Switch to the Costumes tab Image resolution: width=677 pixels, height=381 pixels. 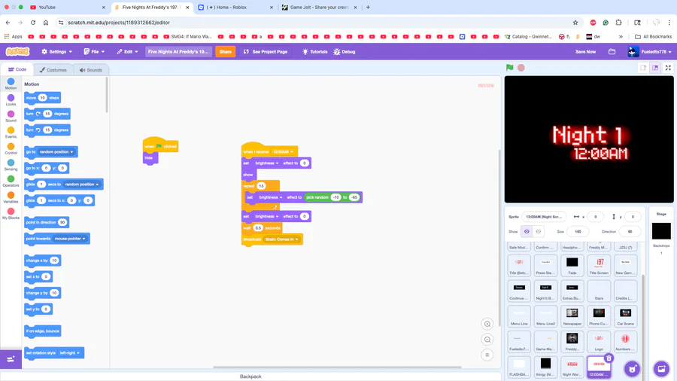coord(53,69)
